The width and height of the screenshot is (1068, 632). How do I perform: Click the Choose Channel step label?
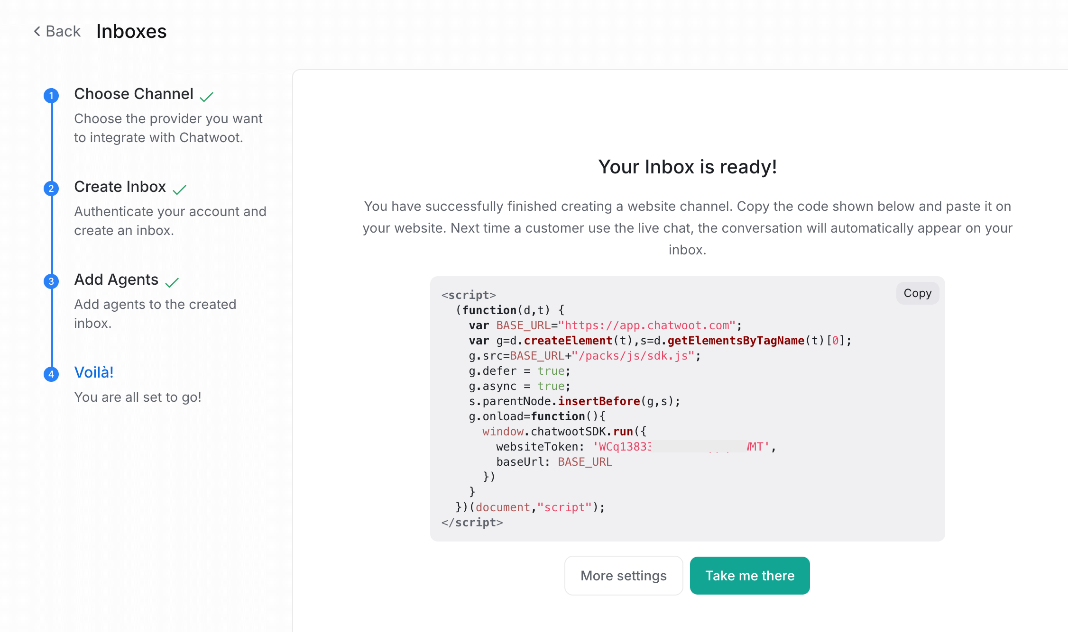coord(134,94)
